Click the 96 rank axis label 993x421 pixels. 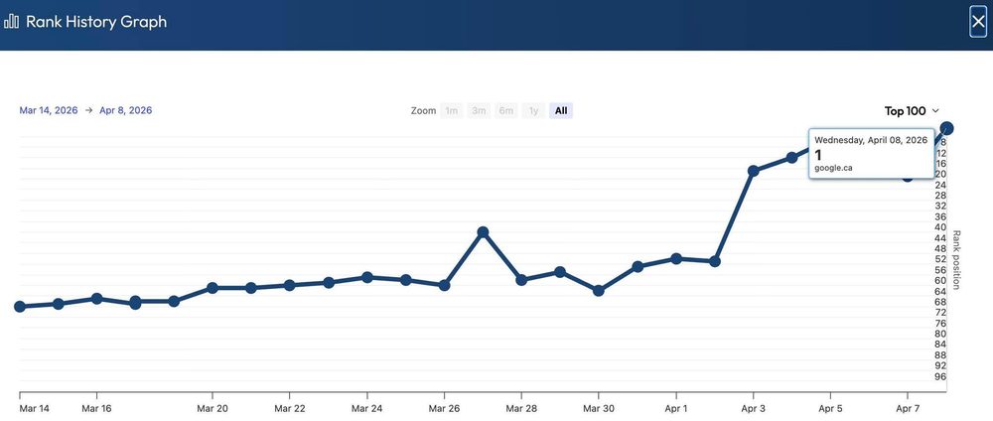(940, 376)
